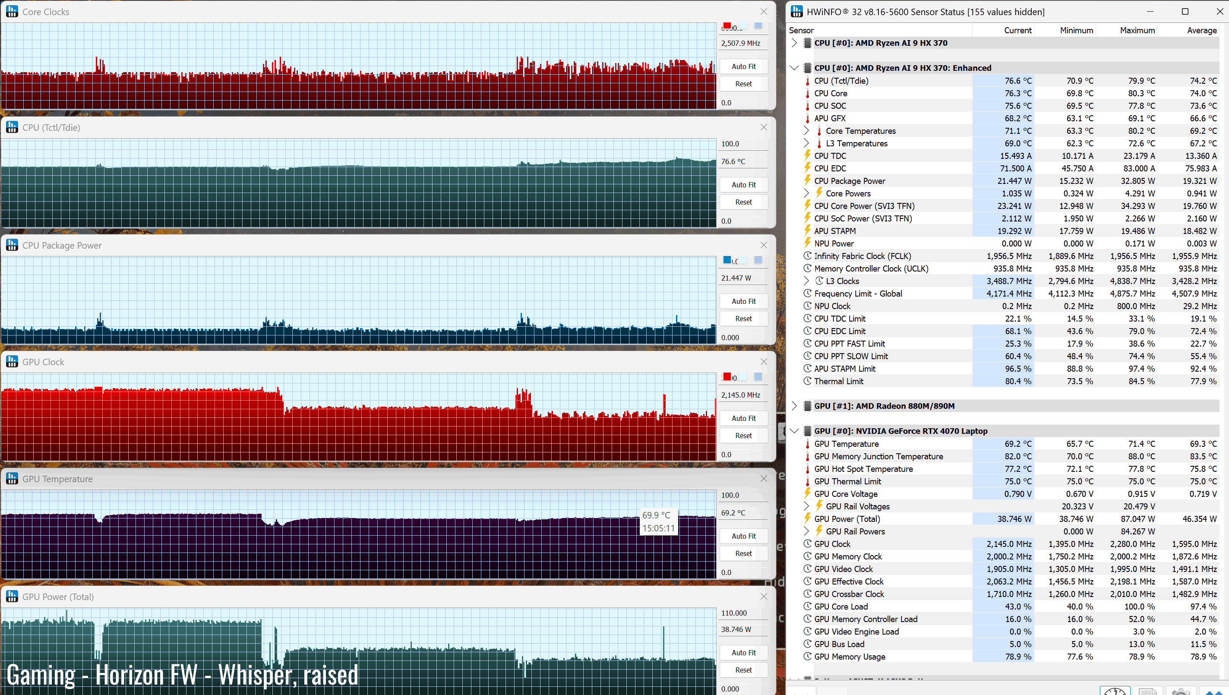Open the red color swatch in the GPU Clock graph

727,376
